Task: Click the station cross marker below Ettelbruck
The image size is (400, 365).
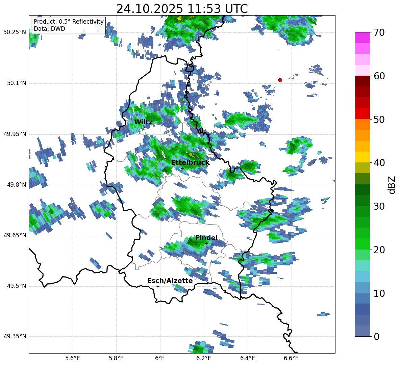Action: (x=182, y=168)
